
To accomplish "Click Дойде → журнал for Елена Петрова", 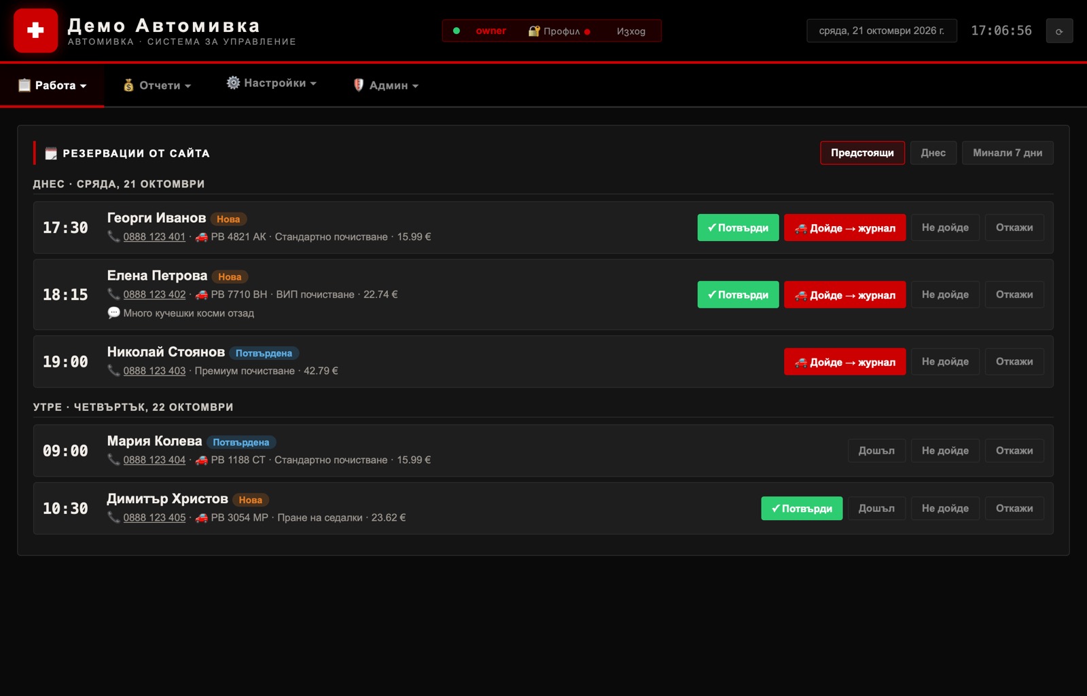I will point(844,295).
